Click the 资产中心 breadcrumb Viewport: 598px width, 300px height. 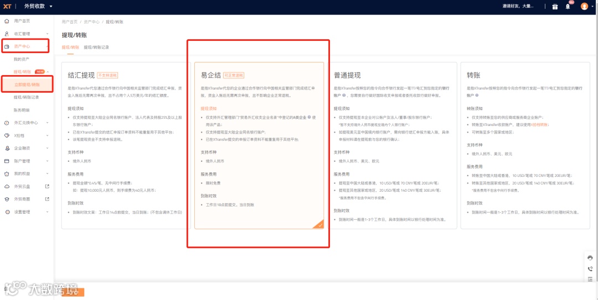(x=91, y=22)
